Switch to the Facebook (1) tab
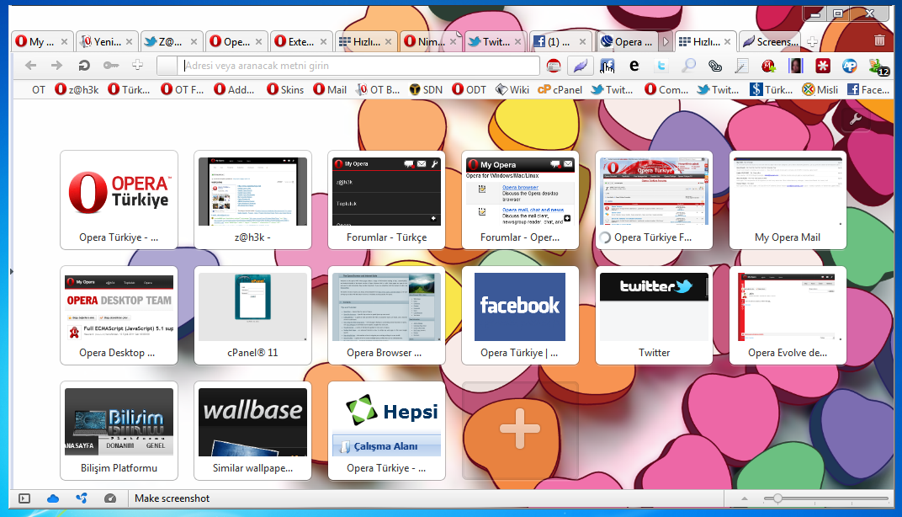Viewport: 902px width, 517px height. [561, 41]
